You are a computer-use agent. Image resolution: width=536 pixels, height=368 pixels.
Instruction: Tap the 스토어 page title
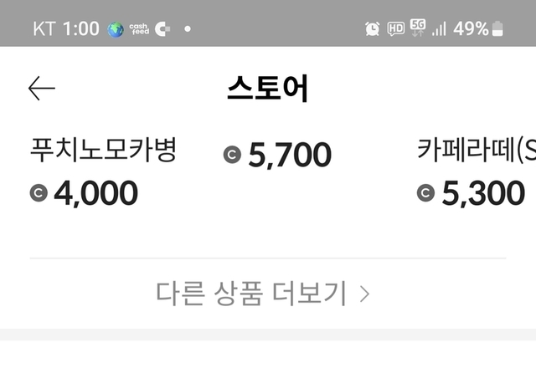point(267,89)
